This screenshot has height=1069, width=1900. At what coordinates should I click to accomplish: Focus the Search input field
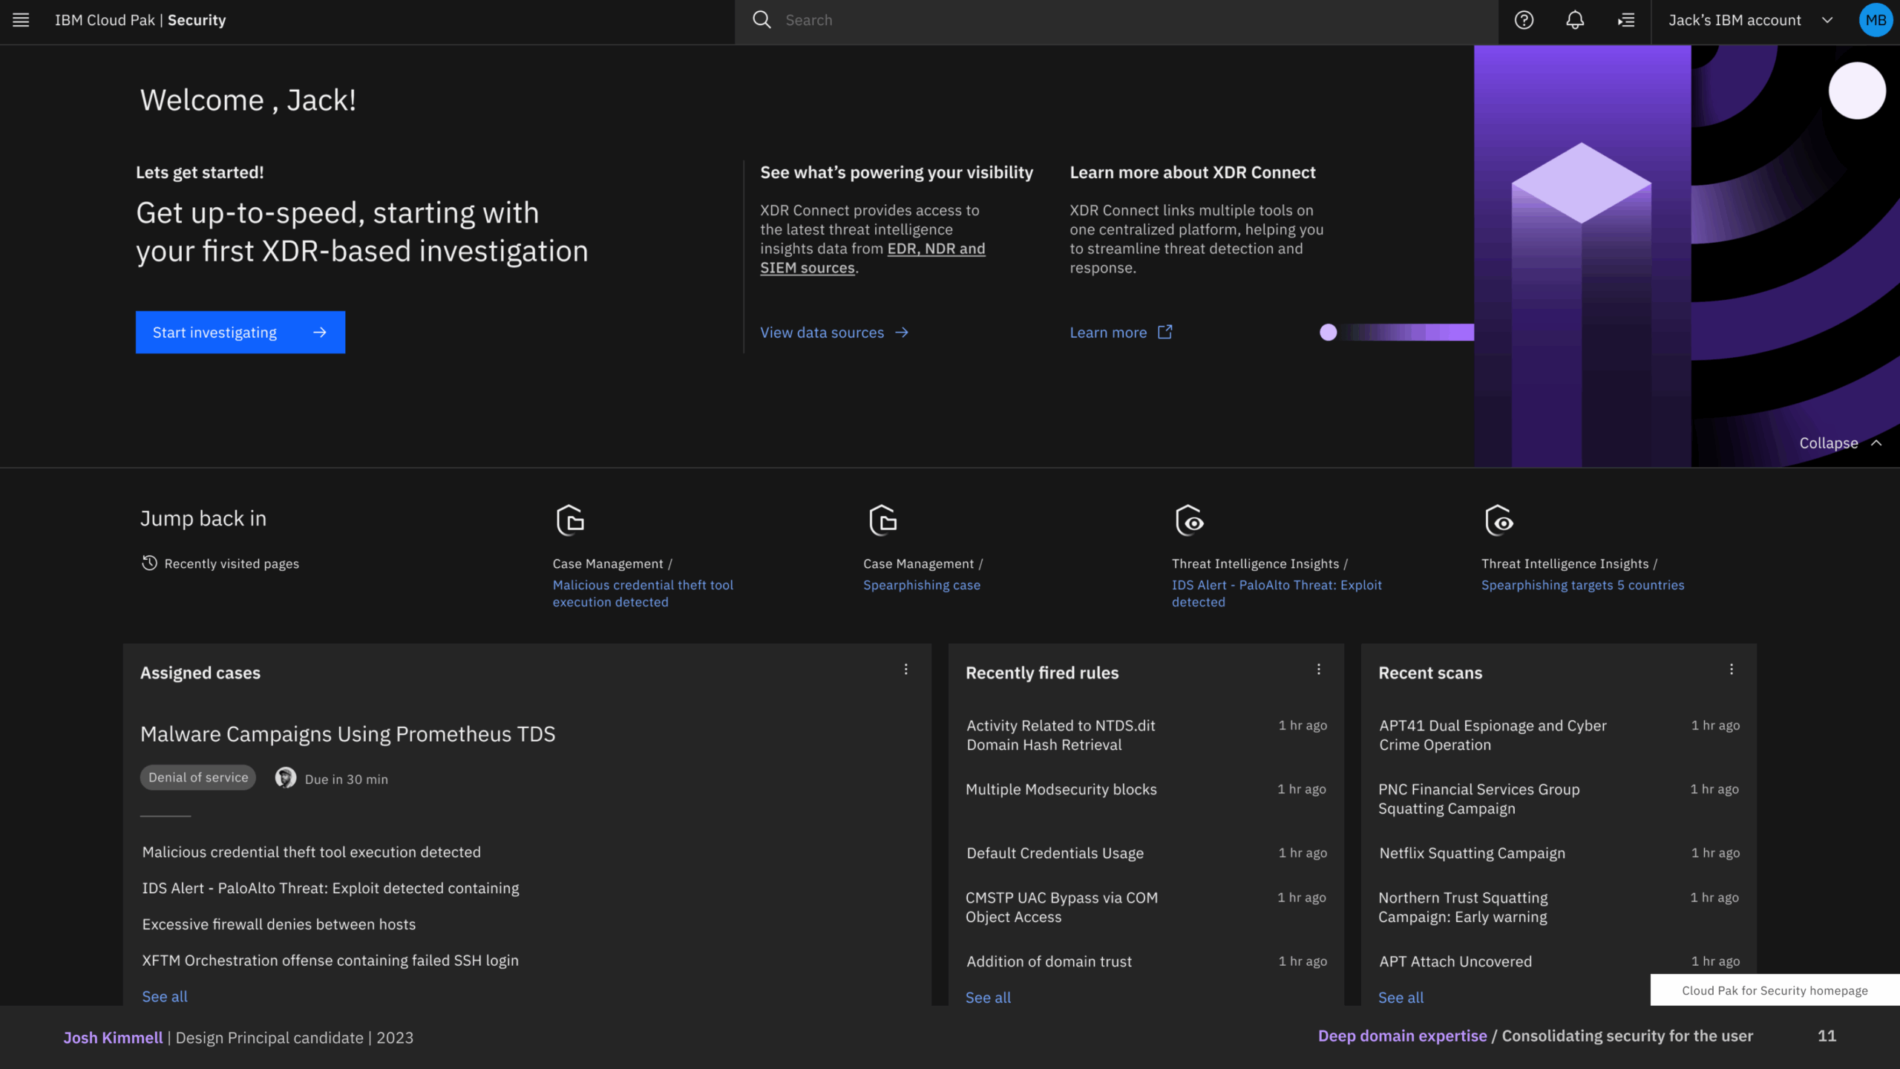[x=1116, y=21]
